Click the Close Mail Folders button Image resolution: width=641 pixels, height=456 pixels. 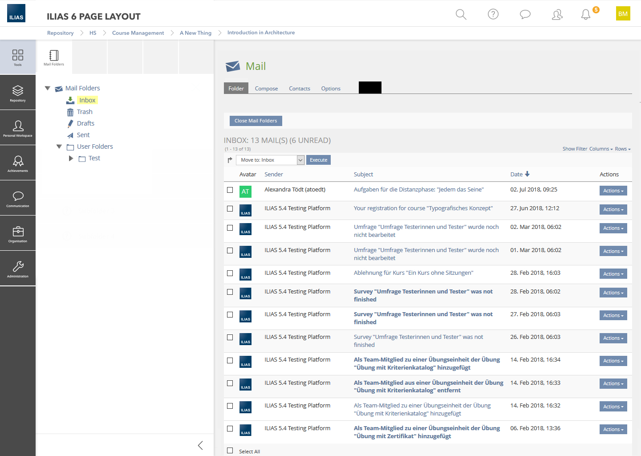[x=256, y=121]
